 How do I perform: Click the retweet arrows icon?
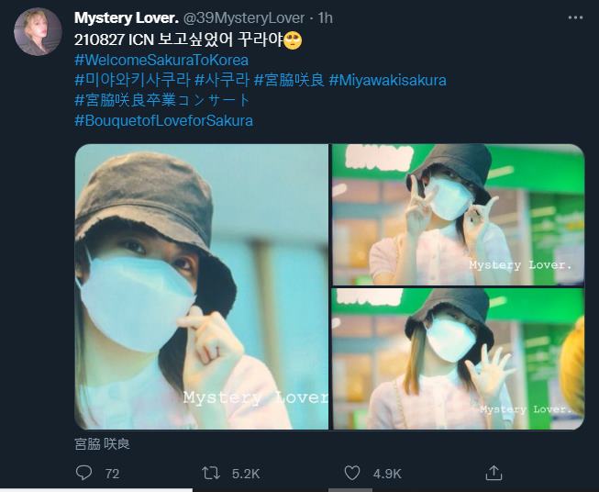coord(211,474)
